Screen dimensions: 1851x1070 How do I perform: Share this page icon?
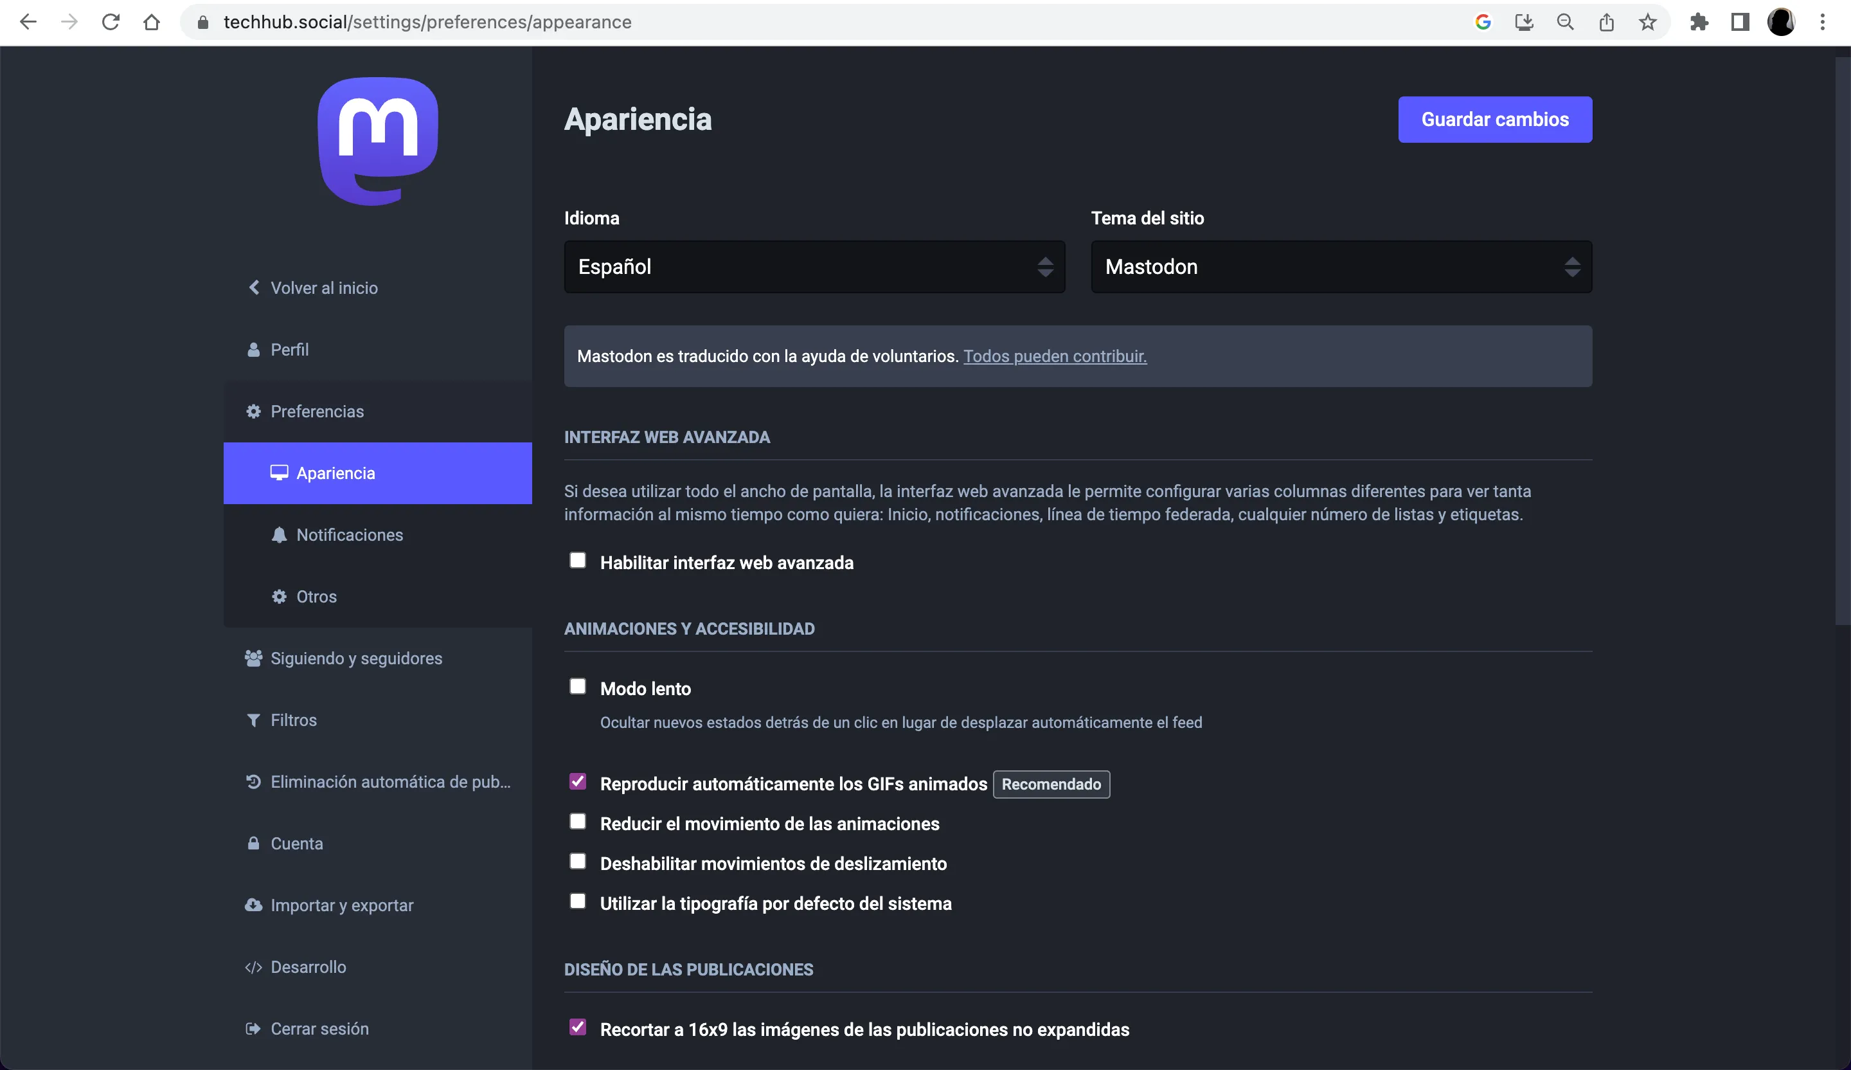(x=1606, y=22)
